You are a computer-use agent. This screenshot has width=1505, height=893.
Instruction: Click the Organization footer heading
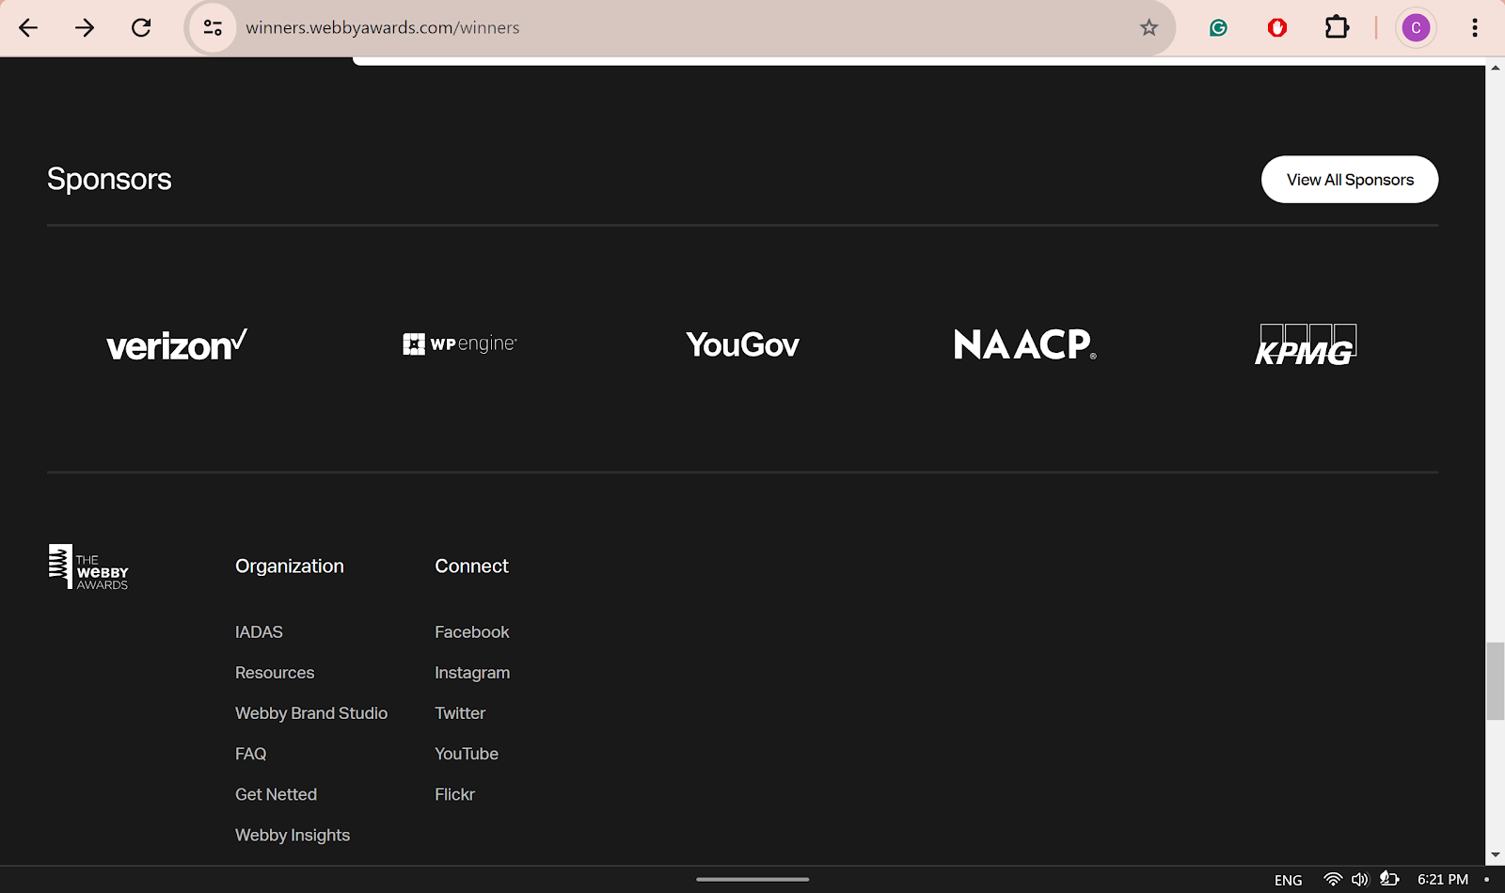pyautogui.click(x=290, y=566)
